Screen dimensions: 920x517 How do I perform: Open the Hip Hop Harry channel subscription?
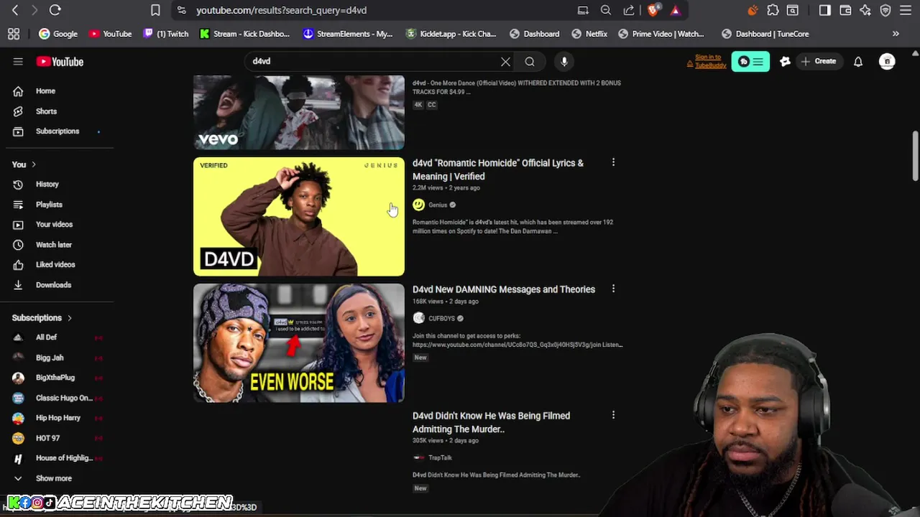pos(57,418)
